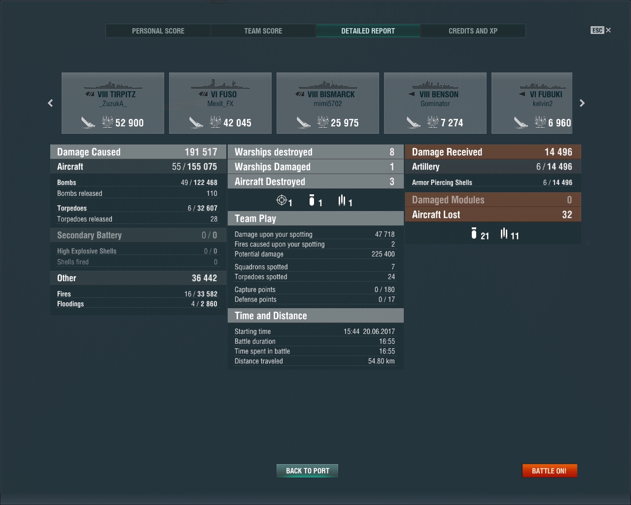Click the Potential damage row
The width and height of the screenshot is (631, 505).
click(x=315, y=254)
